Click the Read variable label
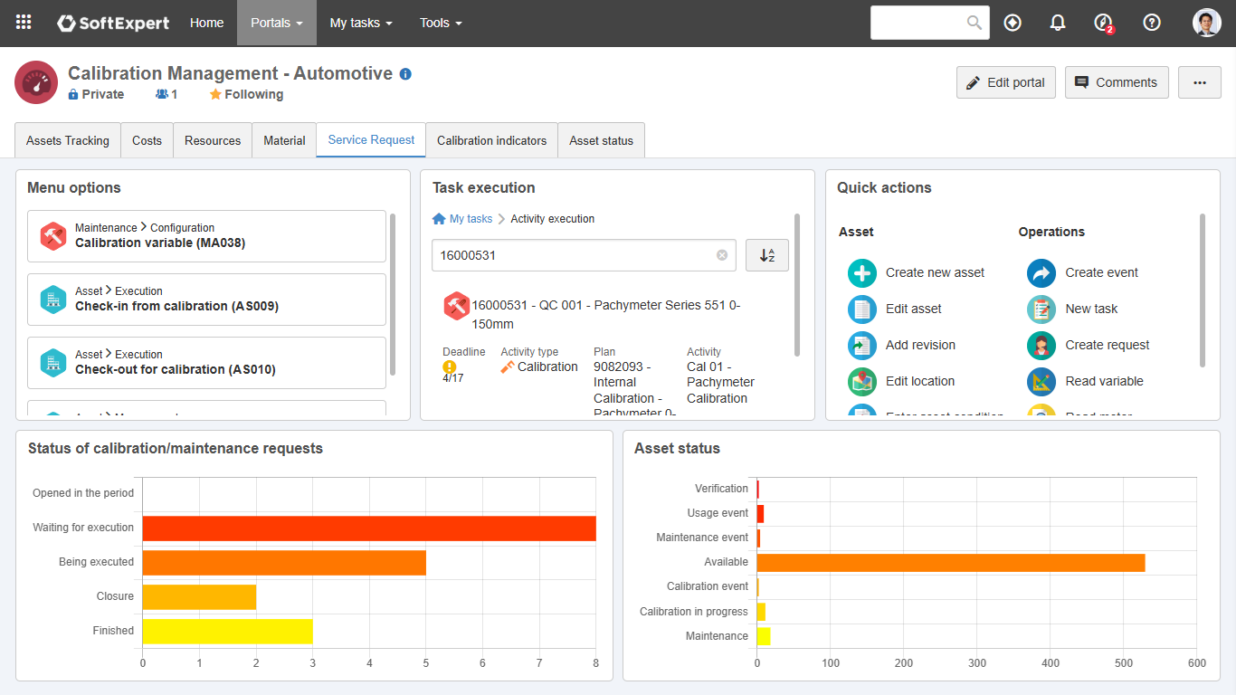Screen dimensions: 1236x695 click(1104, 381)
